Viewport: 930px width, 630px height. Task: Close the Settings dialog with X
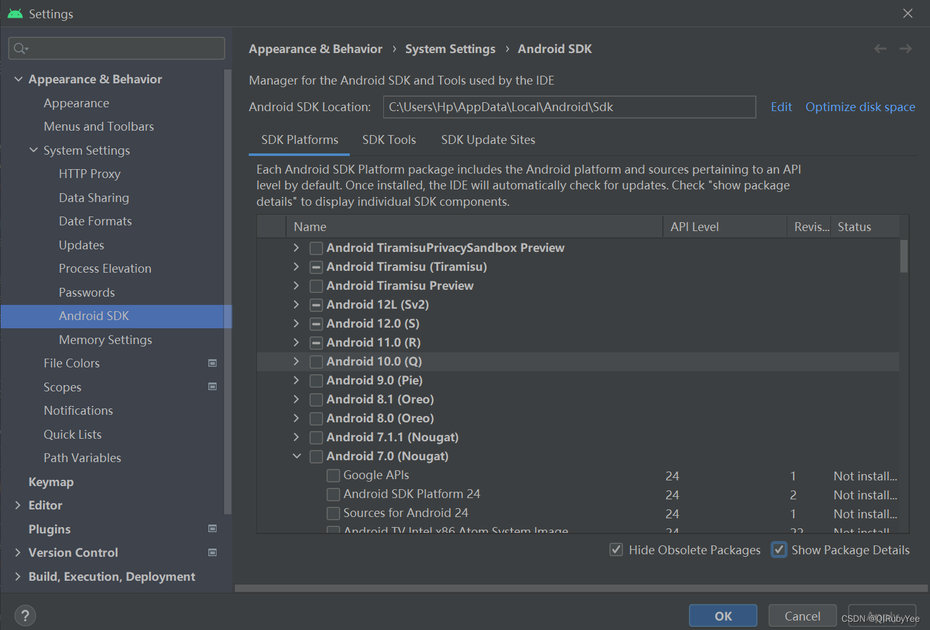tap(908, 13)
